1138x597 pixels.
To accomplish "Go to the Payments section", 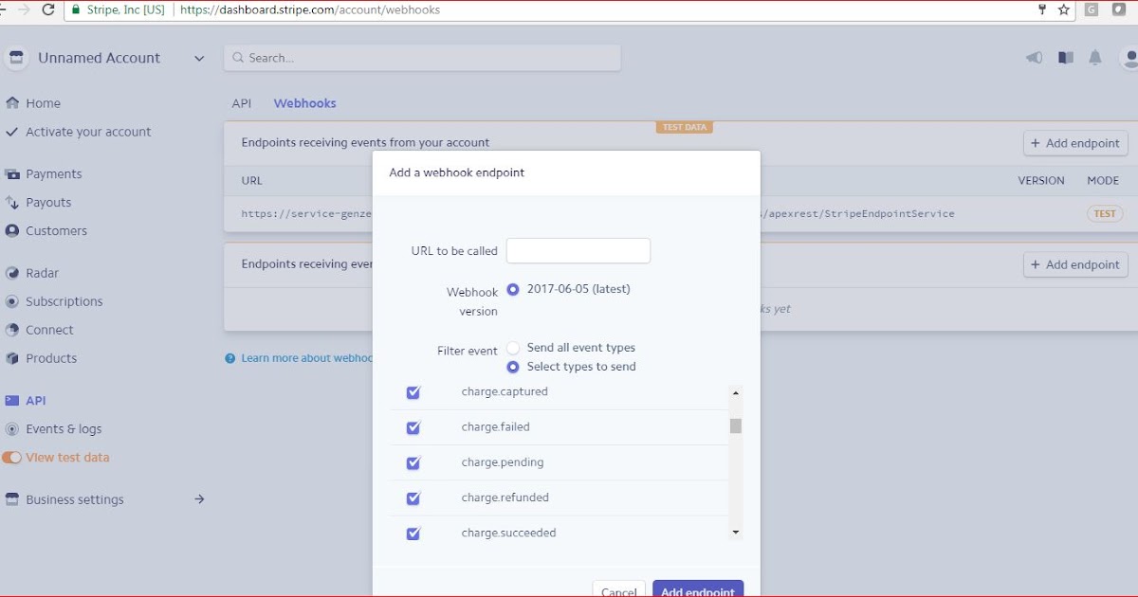I will [x=55, y=173].
